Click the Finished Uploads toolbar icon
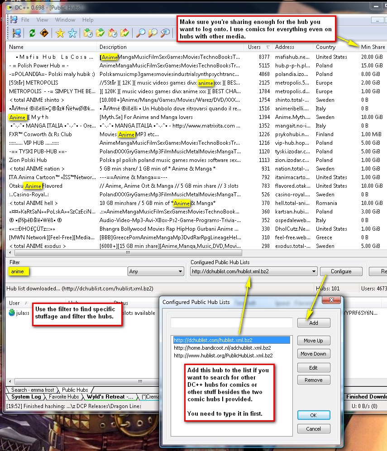387x451 pixels. 124,33
